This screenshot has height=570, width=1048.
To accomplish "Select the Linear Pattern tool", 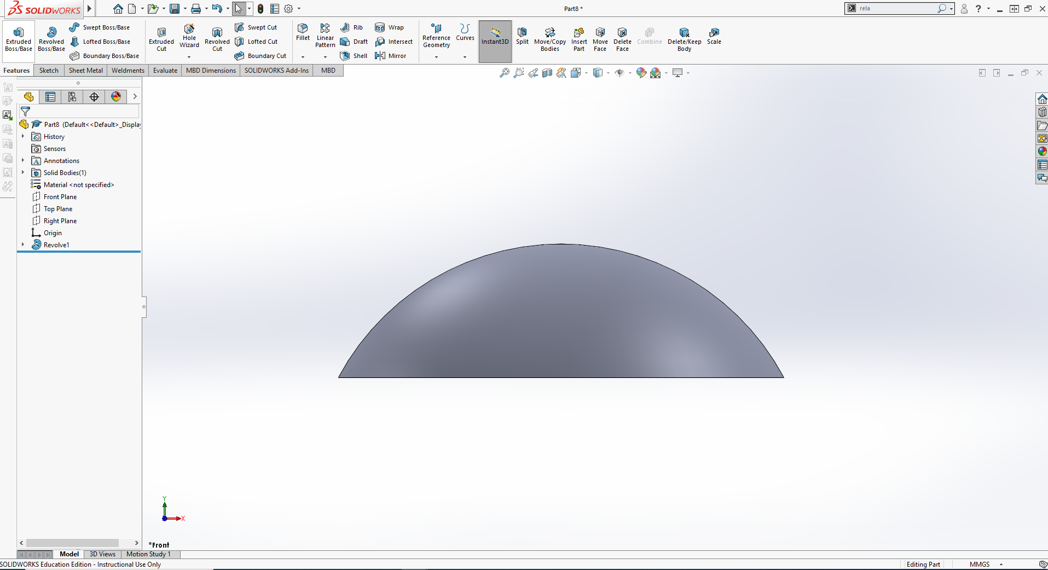I will pyautogui.click(x=325, y=36).
